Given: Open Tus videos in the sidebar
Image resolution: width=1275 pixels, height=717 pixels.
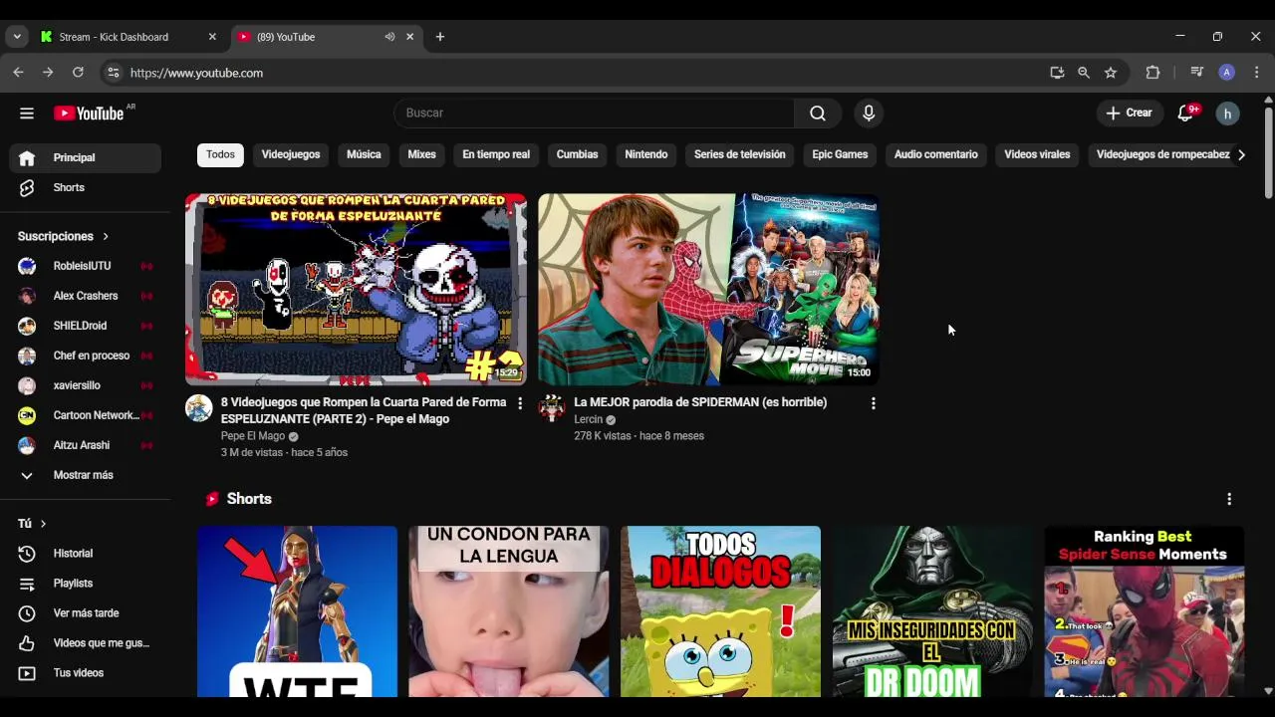Looking at the screenshot, I should click(85, 673).
